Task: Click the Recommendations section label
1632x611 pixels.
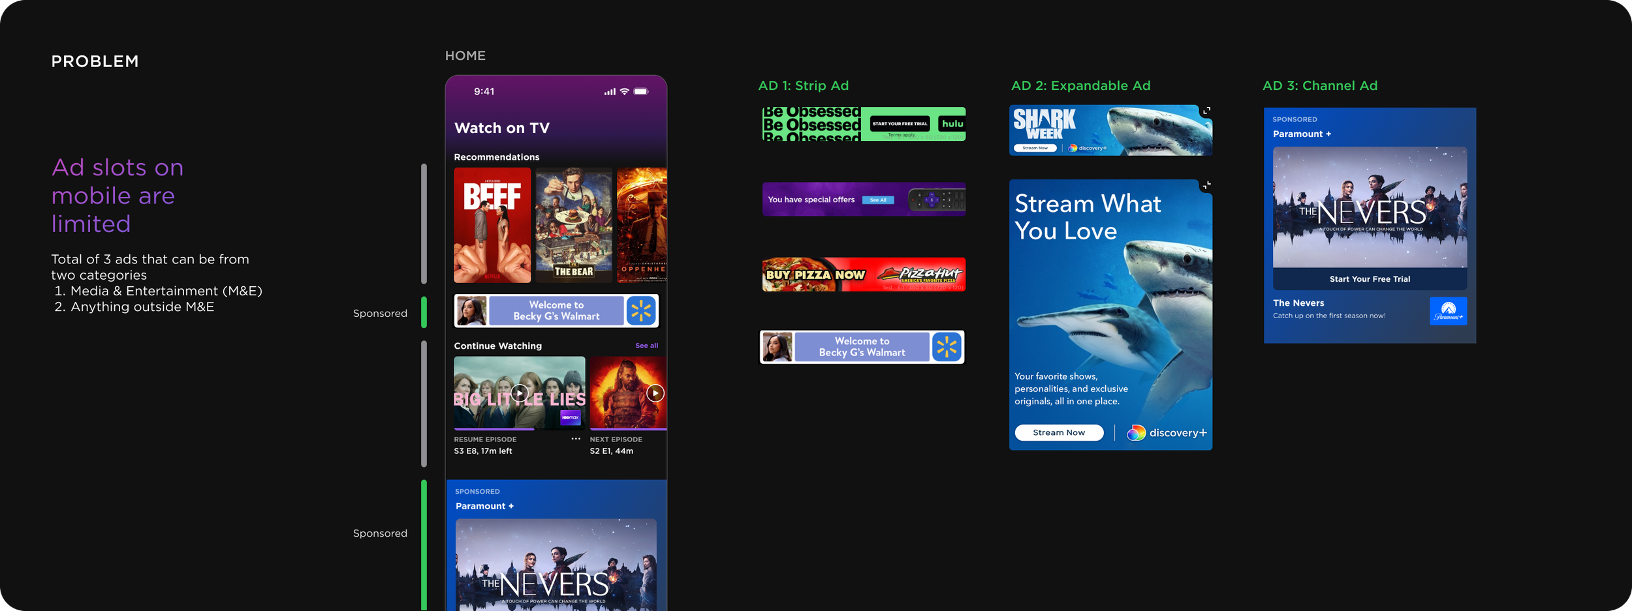Action: [497, 157]
